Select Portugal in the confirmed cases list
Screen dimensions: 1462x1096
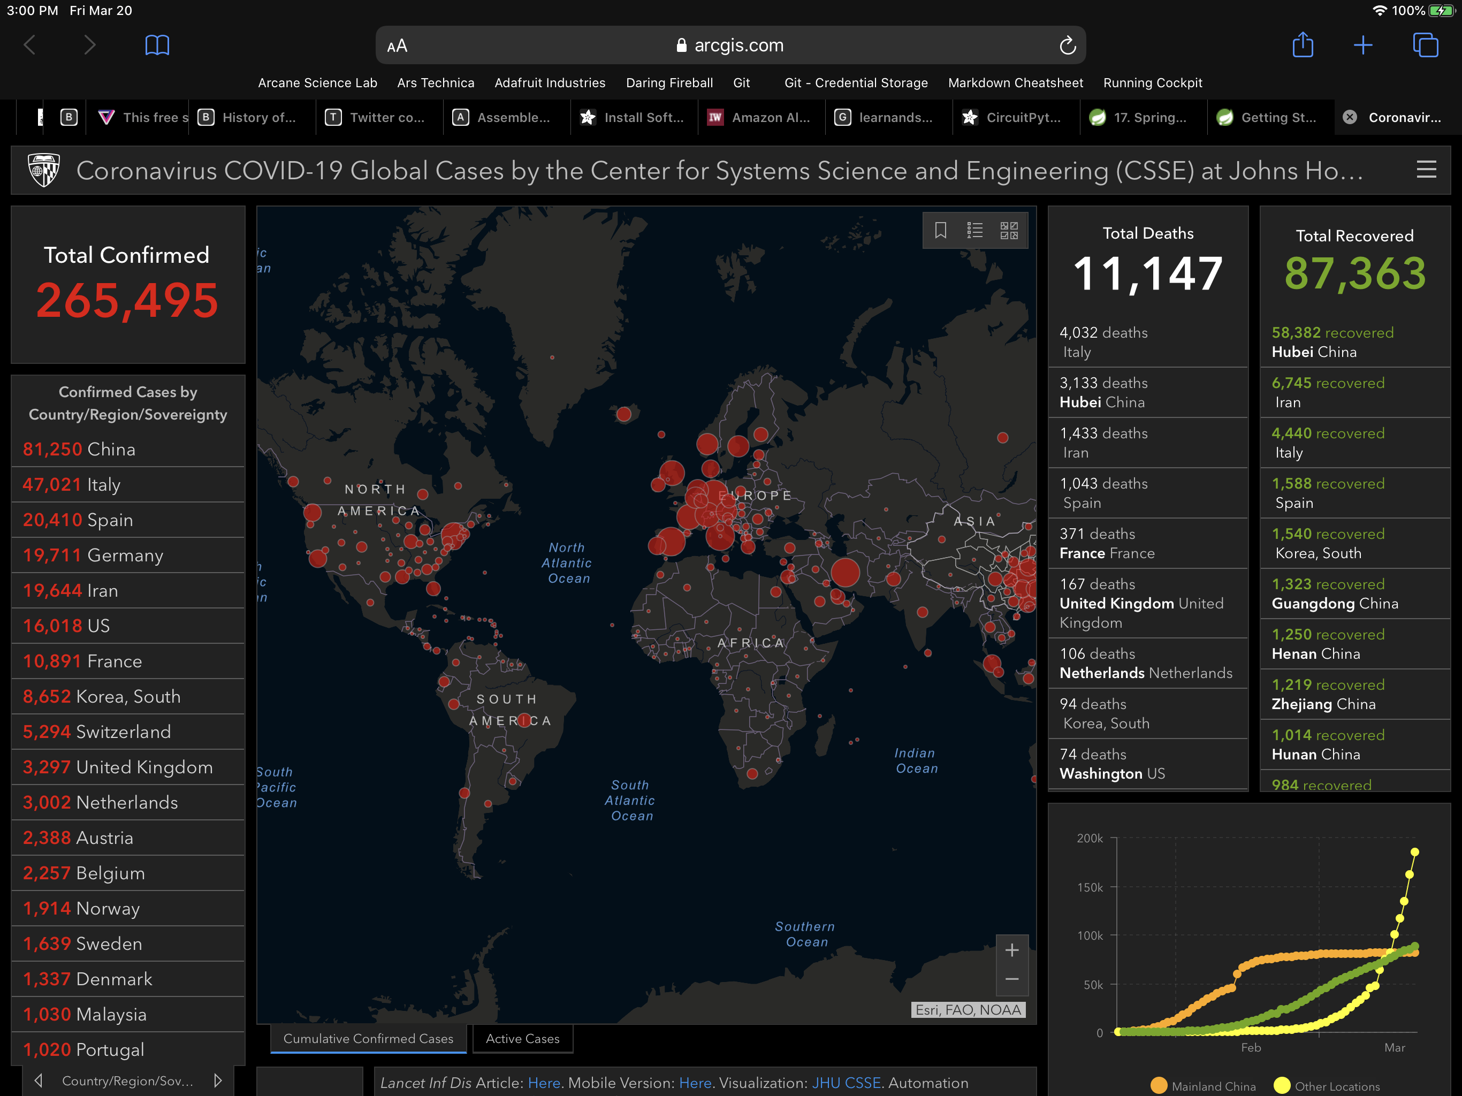click(x=128, y=1050)
